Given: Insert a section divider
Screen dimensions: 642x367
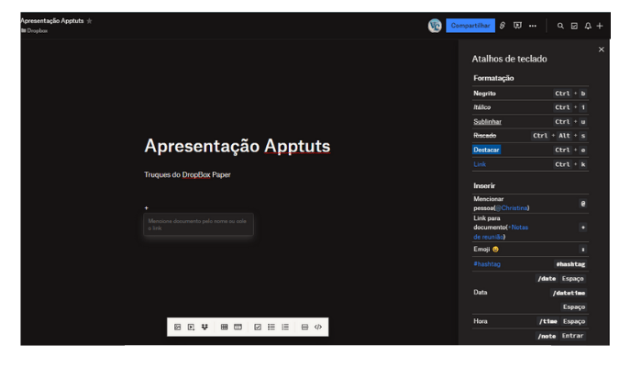Looking at the screenshot, I should pyautogui.click(x=304, y=327).
